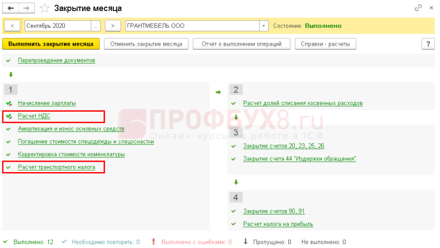The height and width of the screenshot is (248, 440).
Task: Click the Выполнено state value
Action: [x=323, y=26]
